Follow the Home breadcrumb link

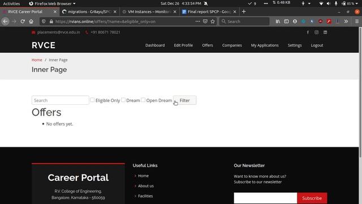click(x=37, y=60)
